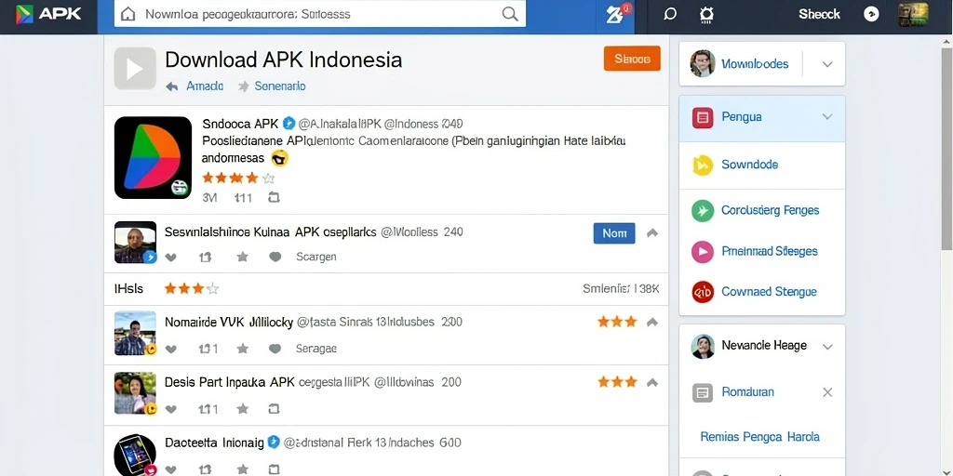Viewport: 953px width, 476px height.
Task: Click the green Corclusderg Fenges icon
Action: 703,211
